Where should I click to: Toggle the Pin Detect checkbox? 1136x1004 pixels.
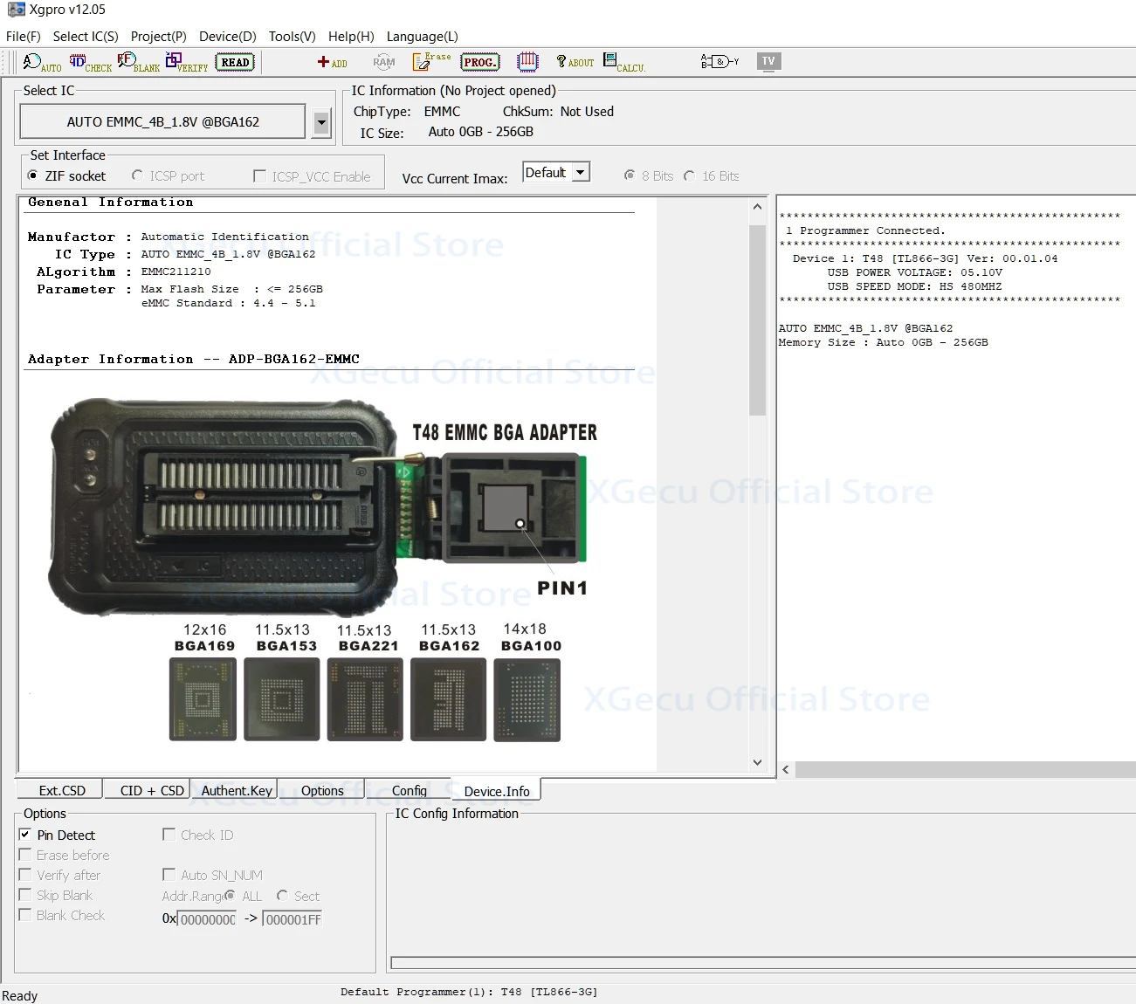[25, 835]
